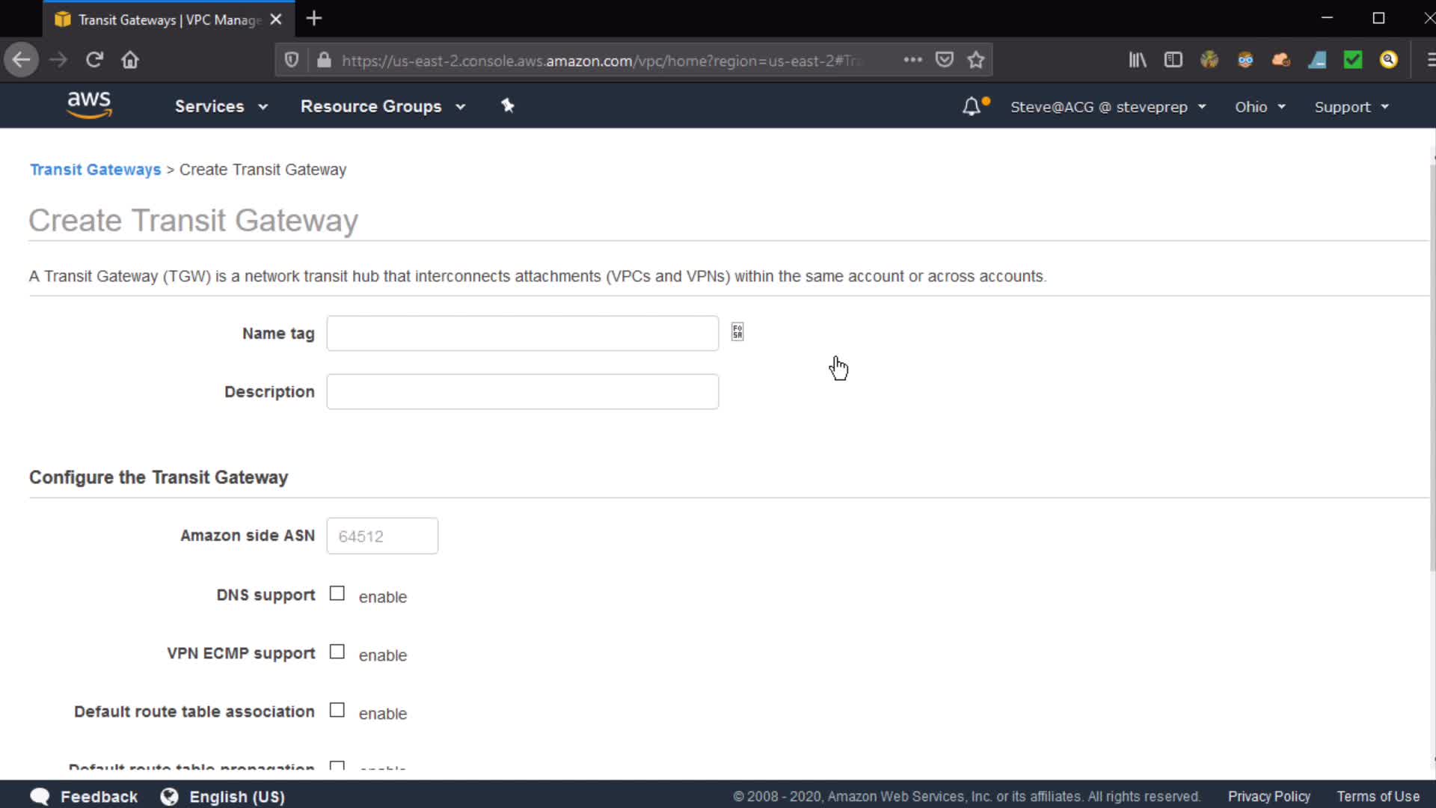
Task: Open the Support menu
Action: tap(1351, 107)
